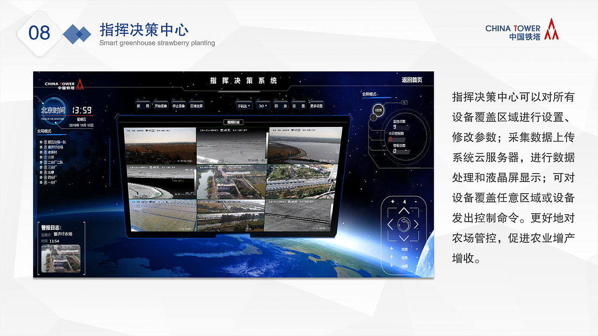Screen dimensions: 598x336
Task: Expand the 二分厂二队 tree node
Action: [x=41, y=162]
